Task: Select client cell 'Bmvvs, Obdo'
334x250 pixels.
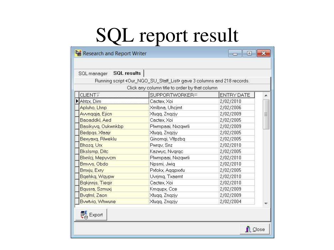Action: point(114,164)
